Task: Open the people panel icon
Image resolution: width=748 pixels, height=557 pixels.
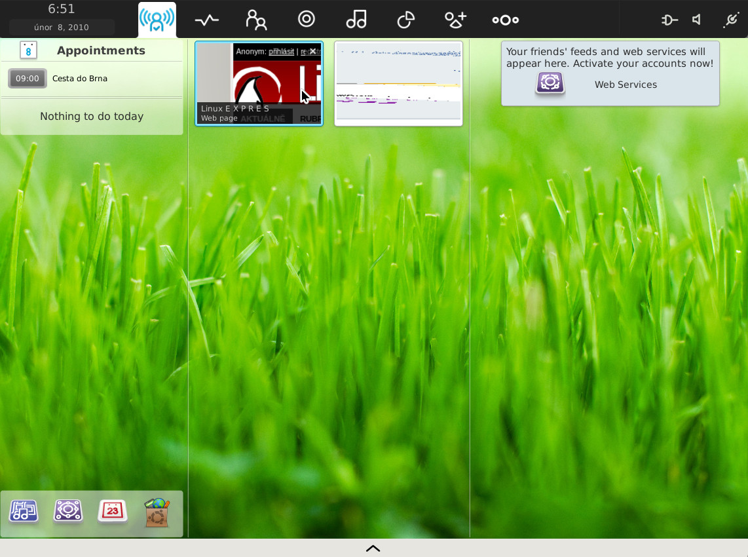Action: click(256, 20)
